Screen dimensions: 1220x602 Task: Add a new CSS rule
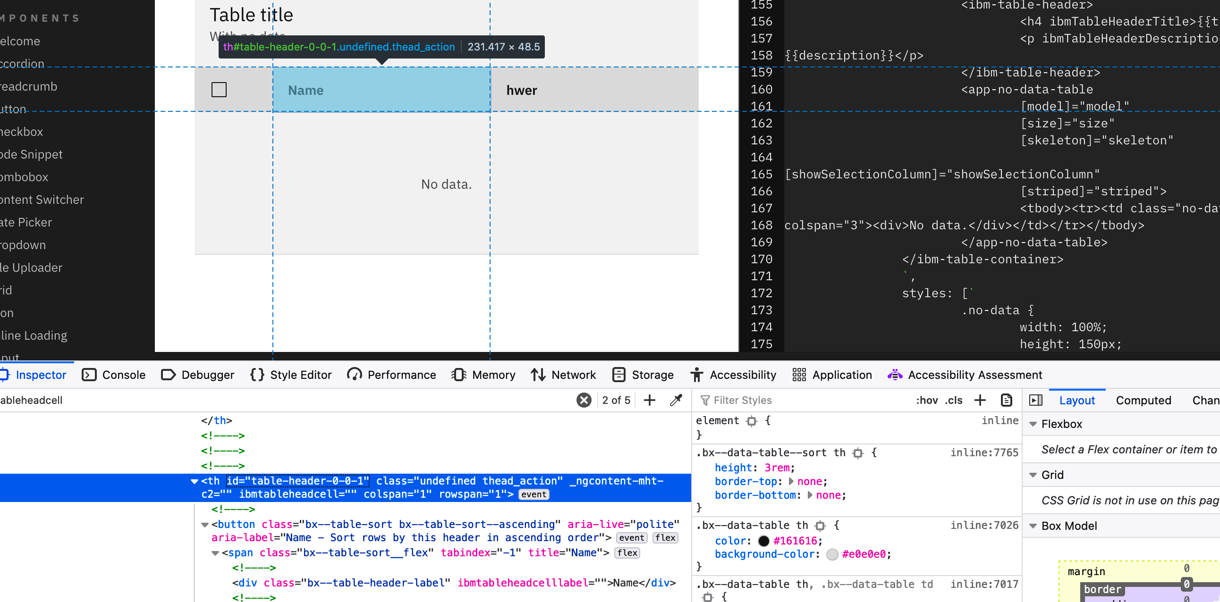(x=980, y=401)
